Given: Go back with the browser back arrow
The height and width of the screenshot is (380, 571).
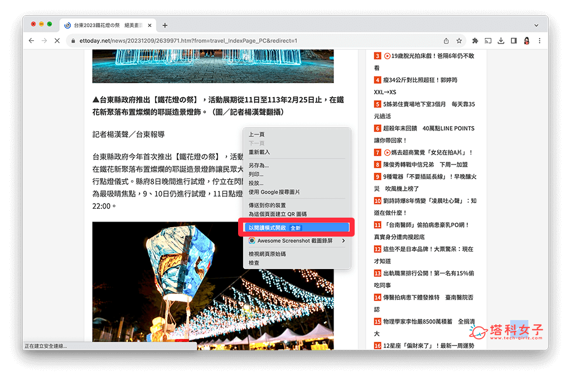Looking at the screenshot, I should point(31,41).
